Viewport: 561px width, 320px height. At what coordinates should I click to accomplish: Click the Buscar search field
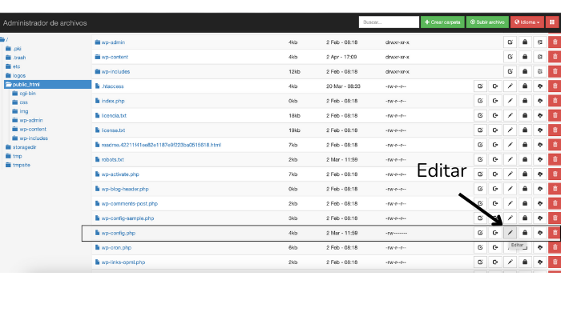389,22
